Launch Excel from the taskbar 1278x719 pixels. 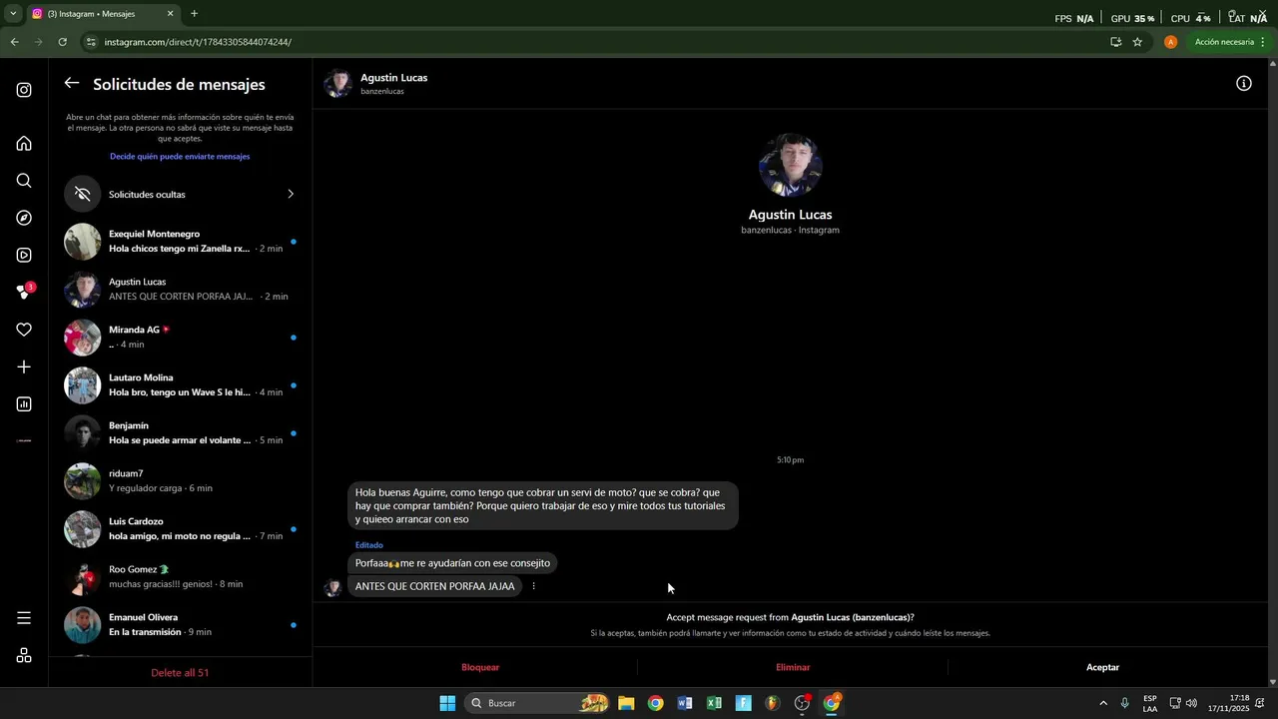714,703
